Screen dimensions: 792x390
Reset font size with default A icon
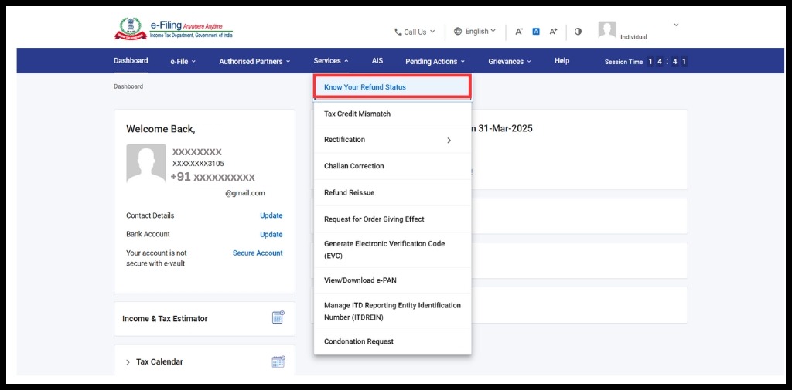[536, 32]
